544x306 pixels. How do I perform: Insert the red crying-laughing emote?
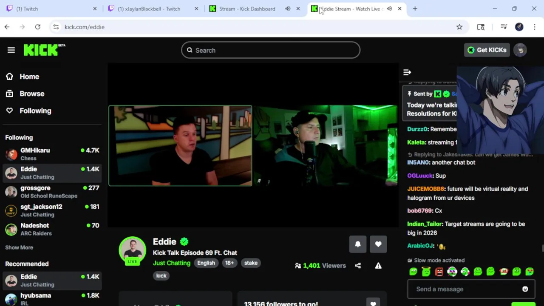click(x=504, y=271)
